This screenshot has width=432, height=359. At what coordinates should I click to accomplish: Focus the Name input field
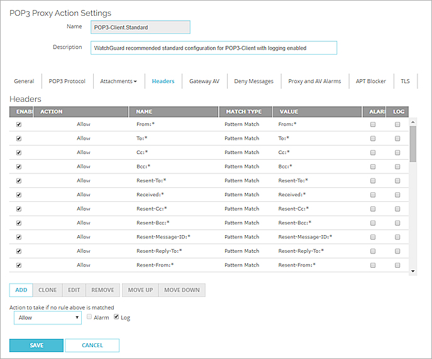[x=140, y=28]
